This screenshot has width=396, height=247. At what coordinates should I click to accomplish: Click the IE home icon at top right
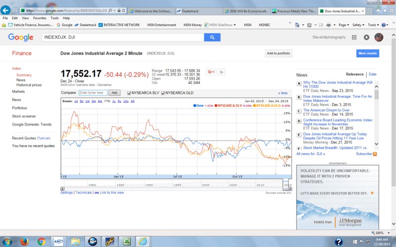378,10
